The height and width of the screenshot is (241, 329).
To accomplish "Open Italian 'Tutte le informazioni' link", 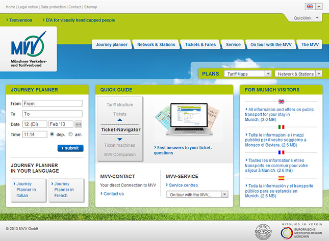I will [x=275, y=140].
